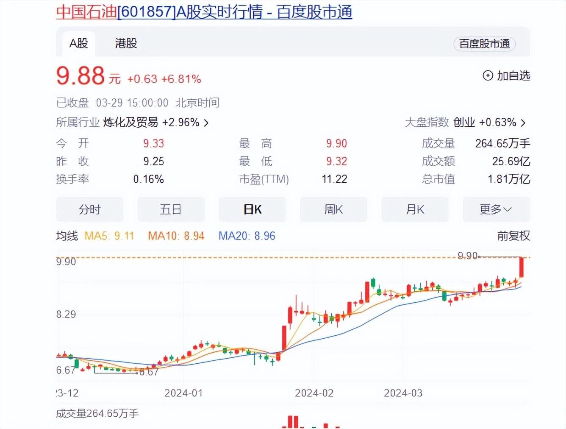The image size is (566, 429).
Task: Switch to the 港股 tab
Action: point(126,43)
